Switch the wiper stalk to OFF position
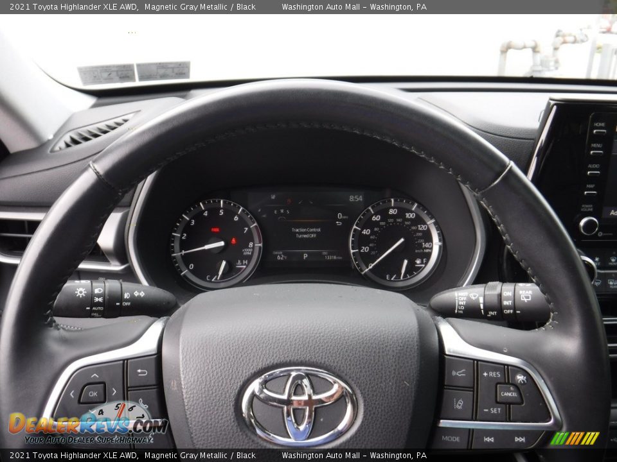The width and height of the screenshot is (617, 462). (461, 298)
